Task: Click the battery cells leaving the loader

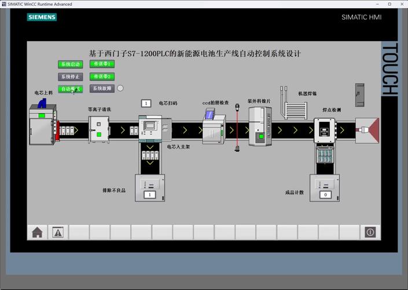Action: pyautogui.click(x=67, y=130)
